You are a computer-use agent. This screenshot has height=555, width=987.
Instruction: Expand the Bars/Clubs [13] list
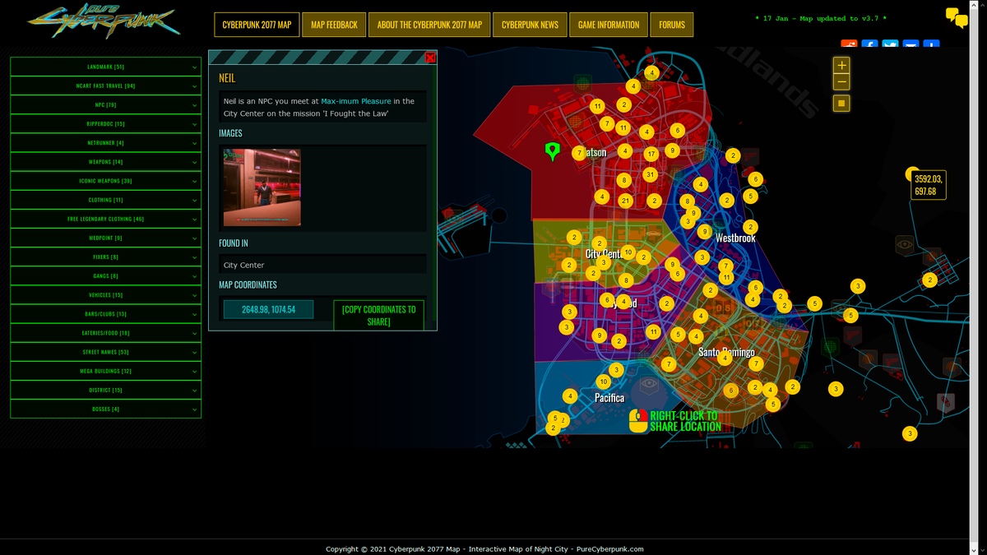[x=105, y=314]
